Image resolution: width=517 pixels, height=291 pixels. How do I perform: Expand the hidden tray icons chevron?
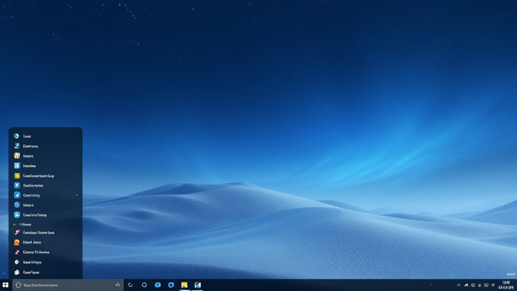[458, 285]
